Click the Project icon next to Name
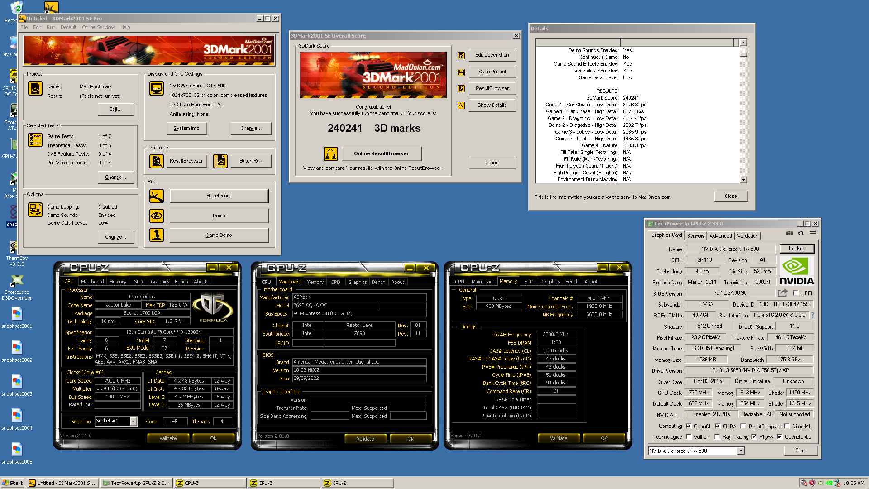 [35, 88]
